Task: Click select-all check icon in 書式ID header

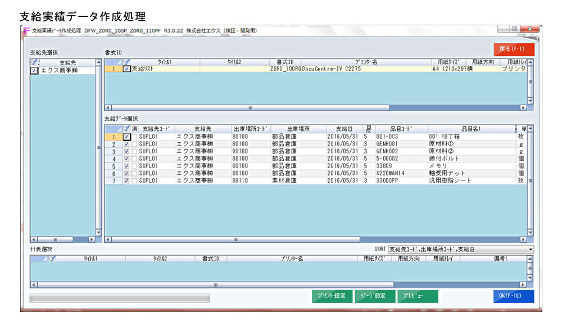Action: pos(126,62)
